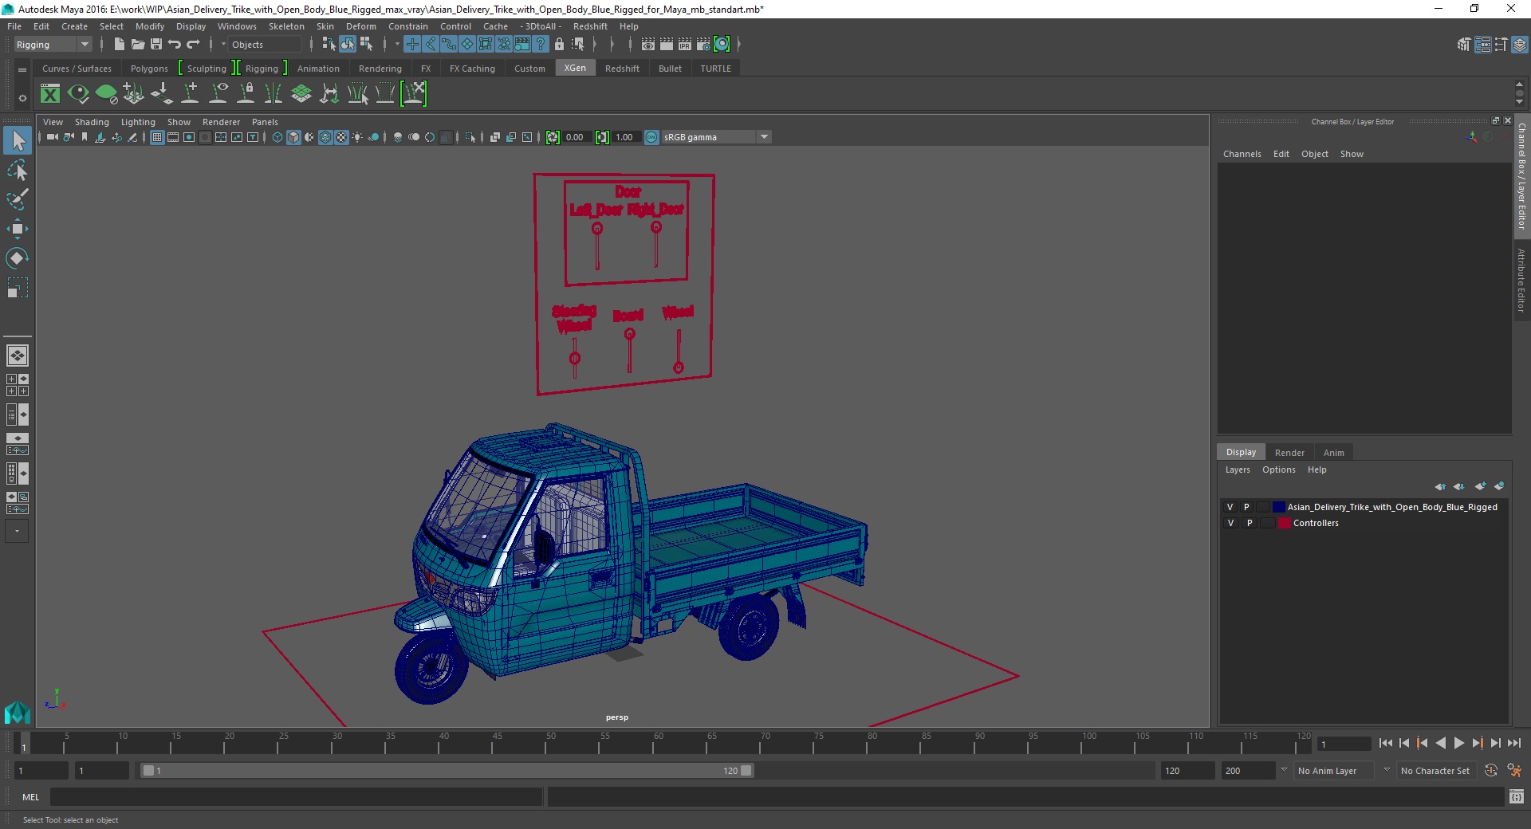The width and height of the screenshot is (1531, 829).
Task: Open the shelf options gear menu
Action: point(22,99)
